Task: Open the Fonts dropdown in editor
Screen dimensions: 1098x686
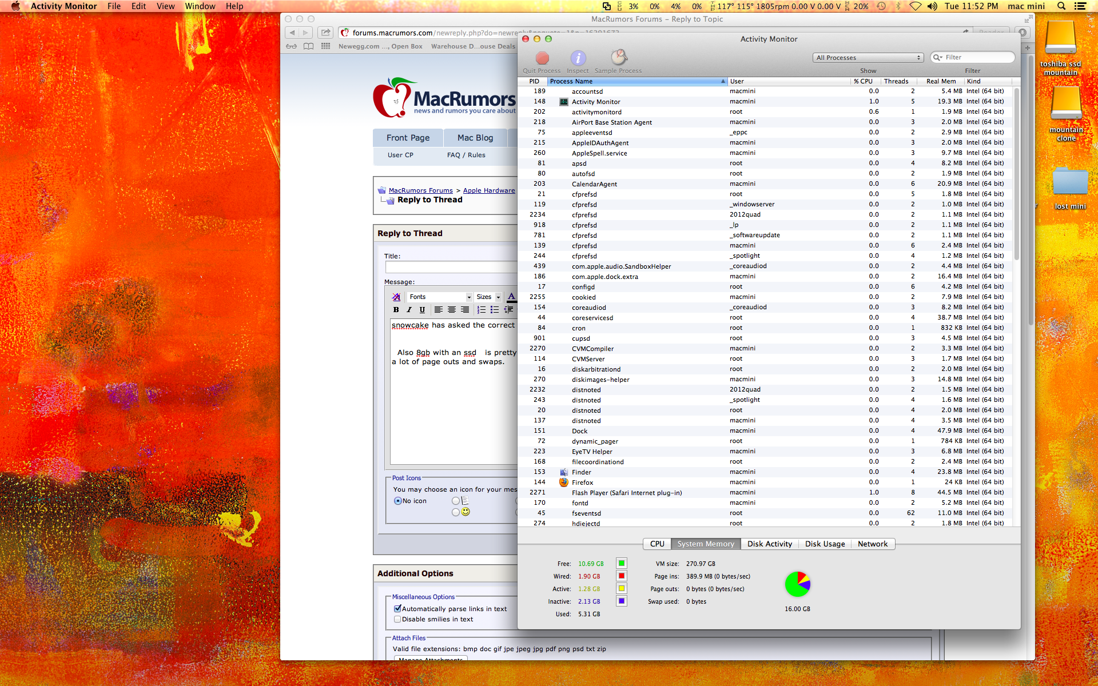Action: pos(439,297)
